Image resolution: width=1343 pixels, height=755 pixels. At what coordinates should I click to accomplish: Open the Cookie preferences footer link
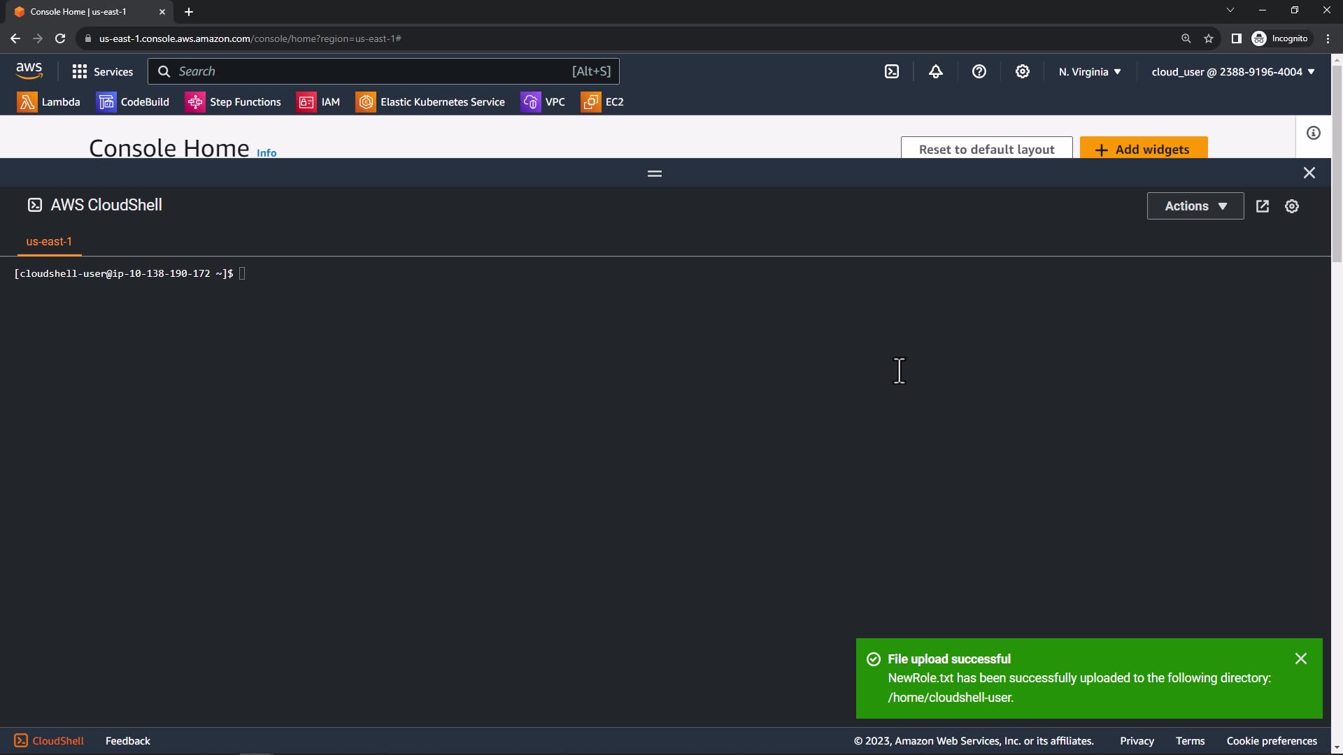click(x=1271, y=740)
